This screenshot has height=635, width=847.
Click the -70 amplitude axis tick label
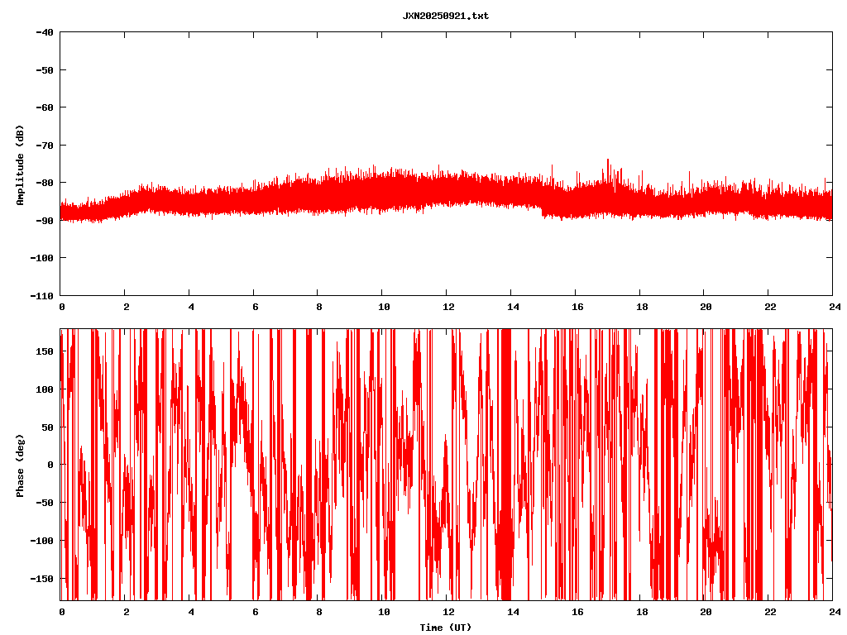tap(43, 146)
